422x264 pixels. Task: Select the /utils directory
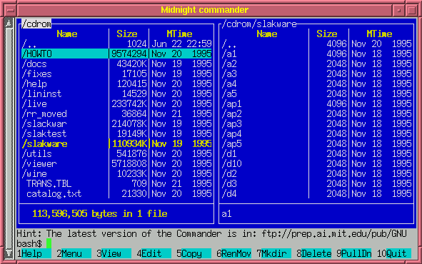pyautogui.click(x=116, y=154)
